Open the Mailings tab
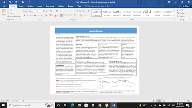Image resolution: width=192 pixels, height=108 pixels. (61, 6)
